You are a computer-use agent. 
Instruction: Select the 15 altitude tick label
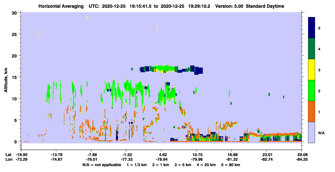click(15, 77)
